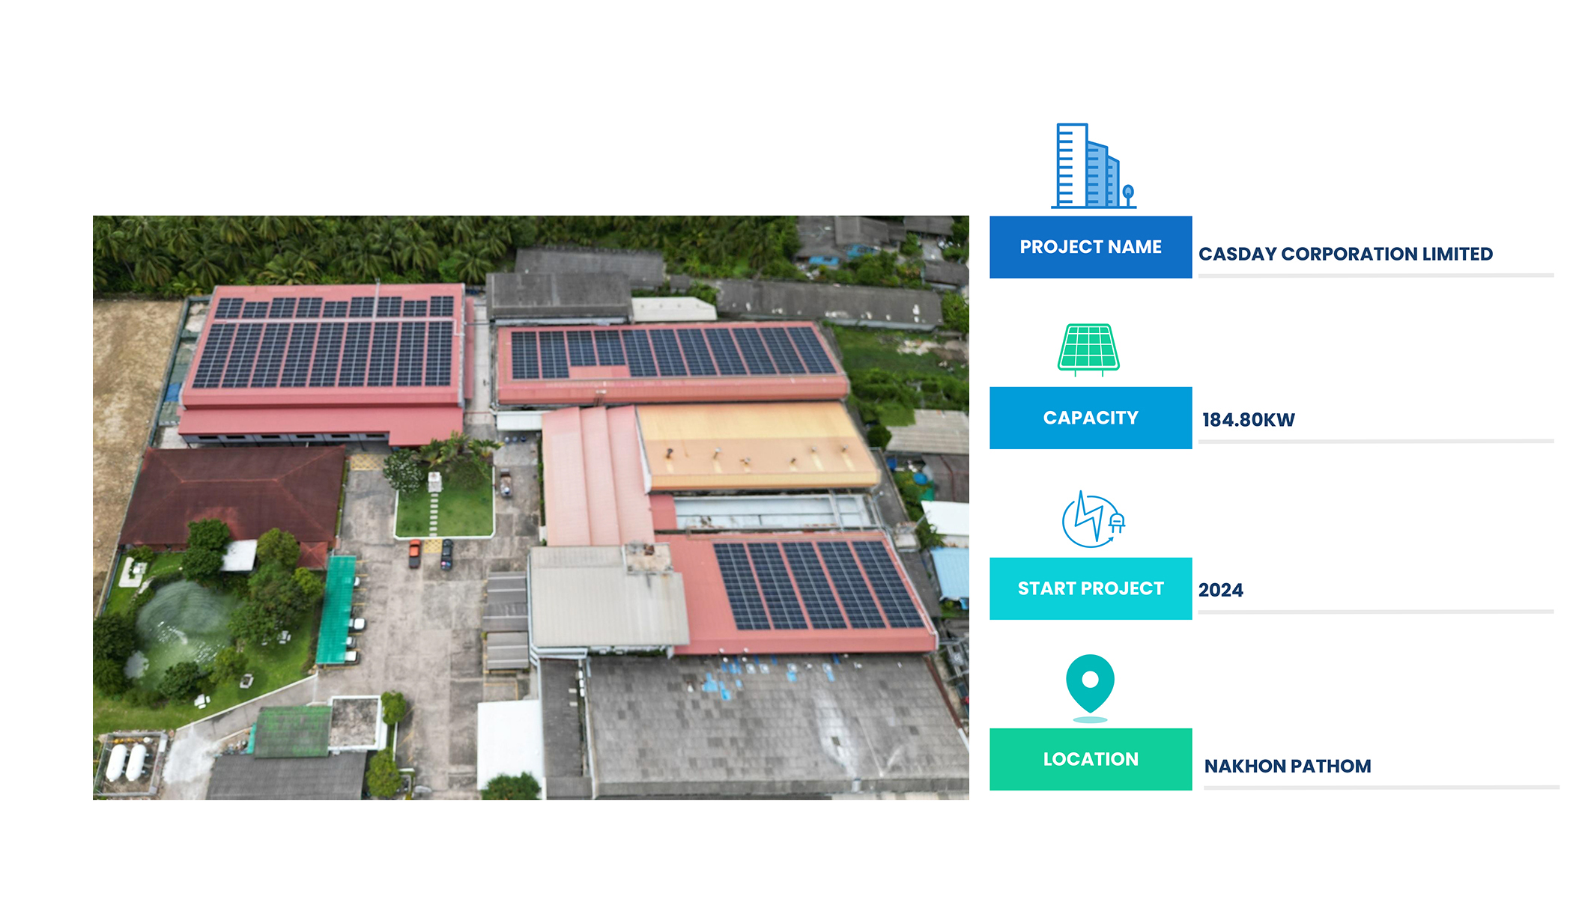
Task: Open the aerial solar rooftop photo
Action: pyautogui.click(x=531, y=508)
